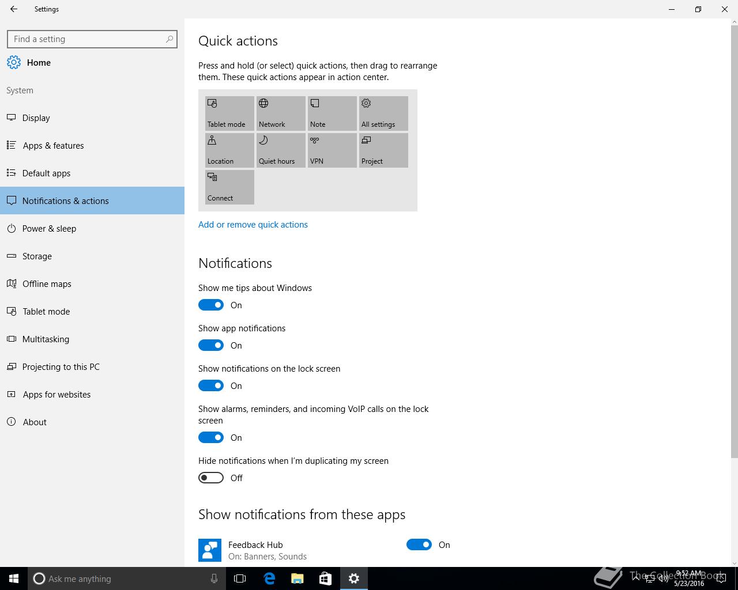Toggle alarms, reminders and VoIP calls switch
Image resolution: width=738 pixels, height=590 pixels.
coord(211,437)
